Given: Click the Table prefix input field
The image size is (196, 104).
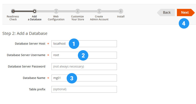Looking at the screenshot, I should click(x=84, y=89).
